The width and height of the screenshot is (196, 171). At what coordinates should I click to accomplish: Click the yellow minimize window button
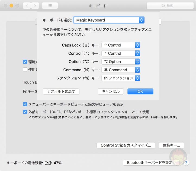pyautogui.click(x=11, y=6)
